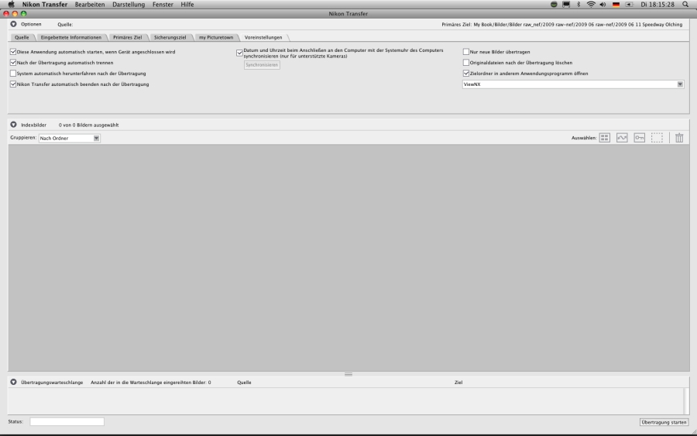Collapse the Indexbilder panel triangle
This screenshot has width=697, height=436.
click(x=13, y=125)
